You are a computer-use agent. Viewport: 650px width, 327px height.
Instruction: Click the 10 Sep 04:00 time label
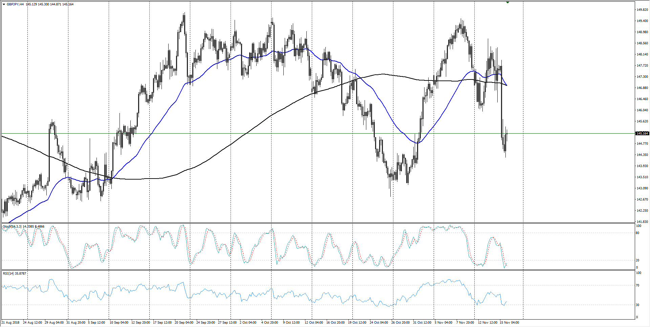point(119,322)
